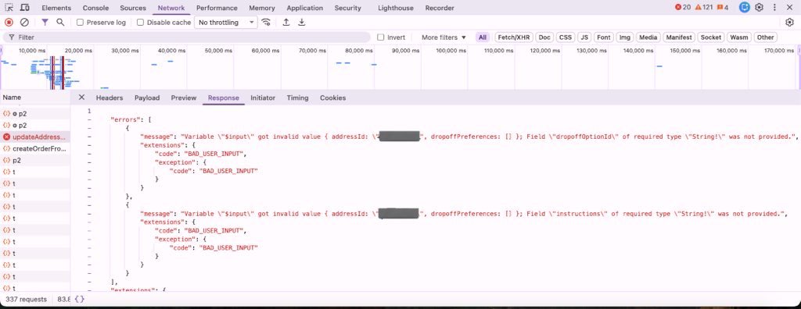The image size is (801, 309).
Task: Click the Name column header
Action: tap(35, 97)
